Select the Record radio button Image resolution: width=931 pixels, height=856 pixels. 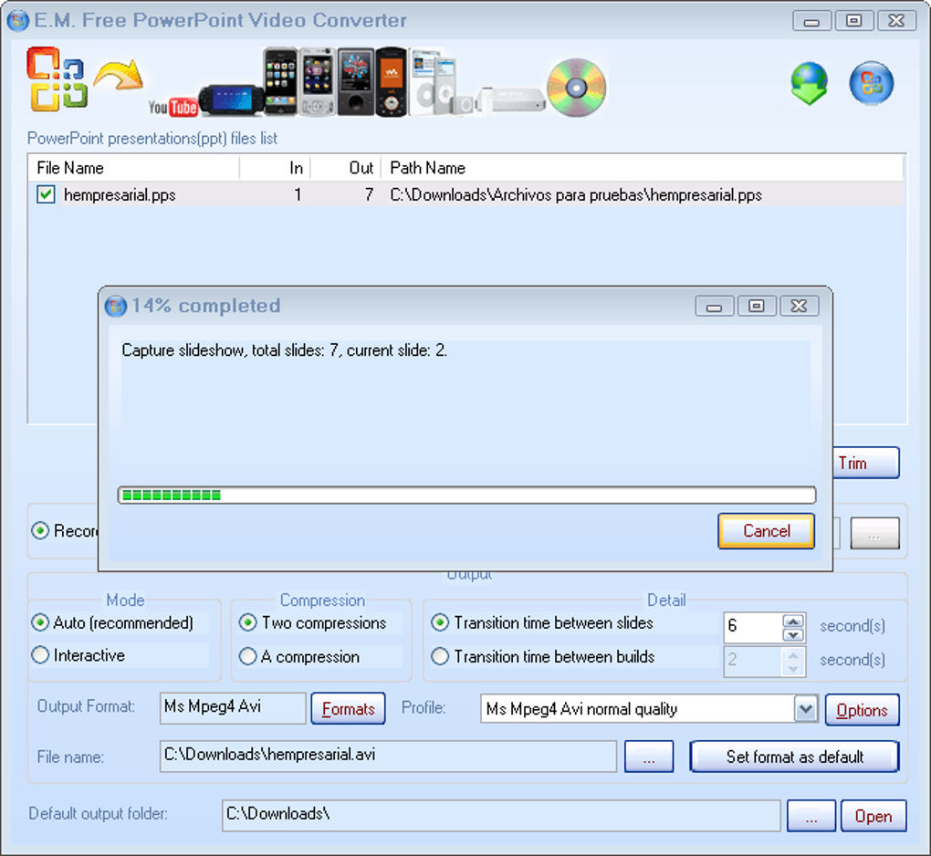tap(40, 531)
